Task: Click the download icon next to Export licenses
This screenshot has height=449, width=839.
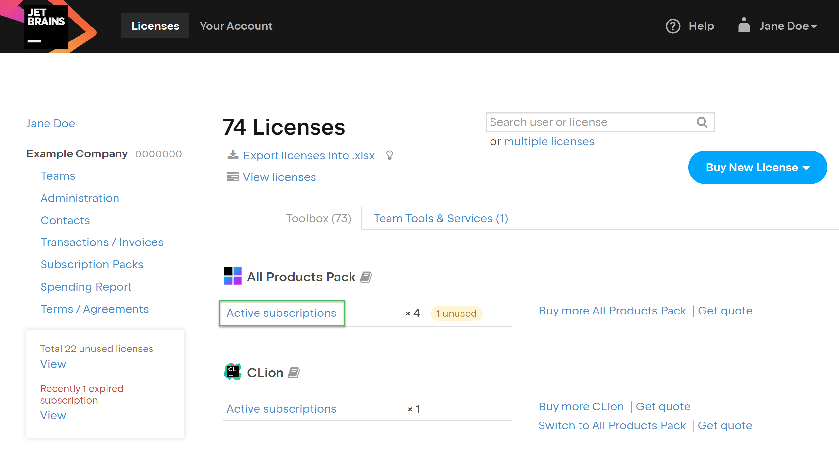Action: coord(233,155)
